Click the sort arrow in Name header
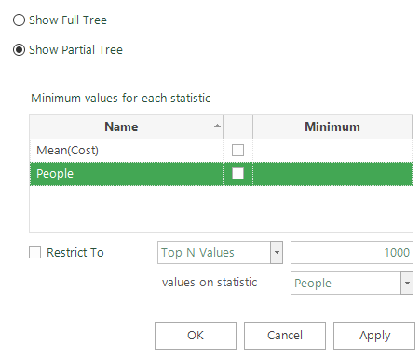 (x=217, y=126)
